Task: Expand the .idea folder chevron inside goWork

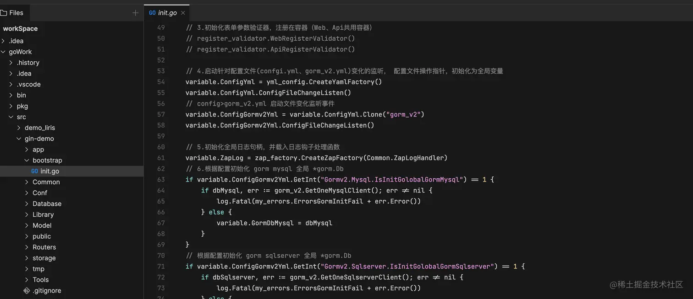Action: (11, 74)
